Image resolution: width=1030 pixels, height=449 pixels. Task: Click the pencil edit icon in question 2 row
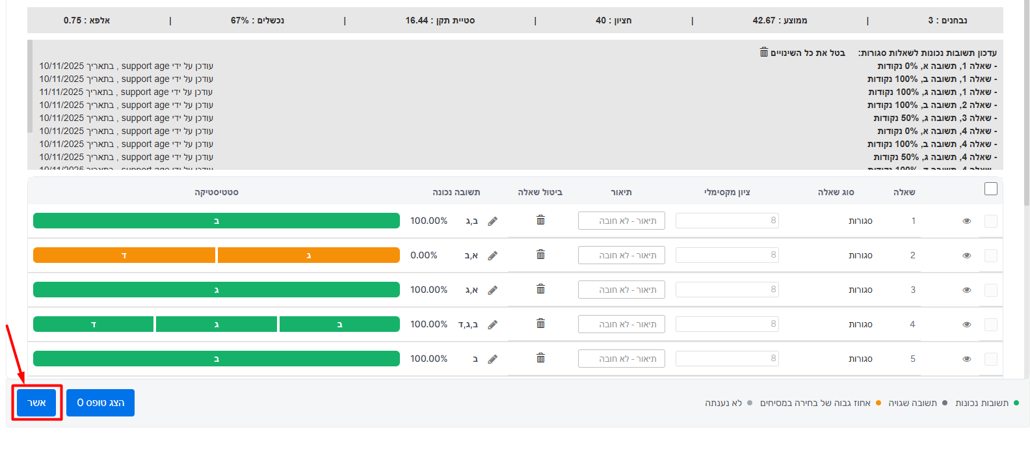tap(493, 256)
